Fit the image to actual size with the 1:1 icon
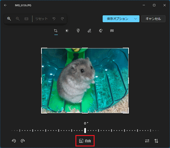The width and height of the screenshot is (170, 148). [x=26, y=19]
